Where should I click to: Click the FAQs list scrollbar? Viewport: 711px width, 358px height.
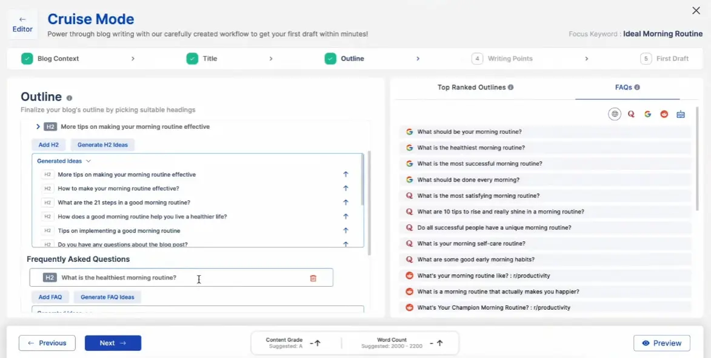pyautogui.click(x=698, y=158)
